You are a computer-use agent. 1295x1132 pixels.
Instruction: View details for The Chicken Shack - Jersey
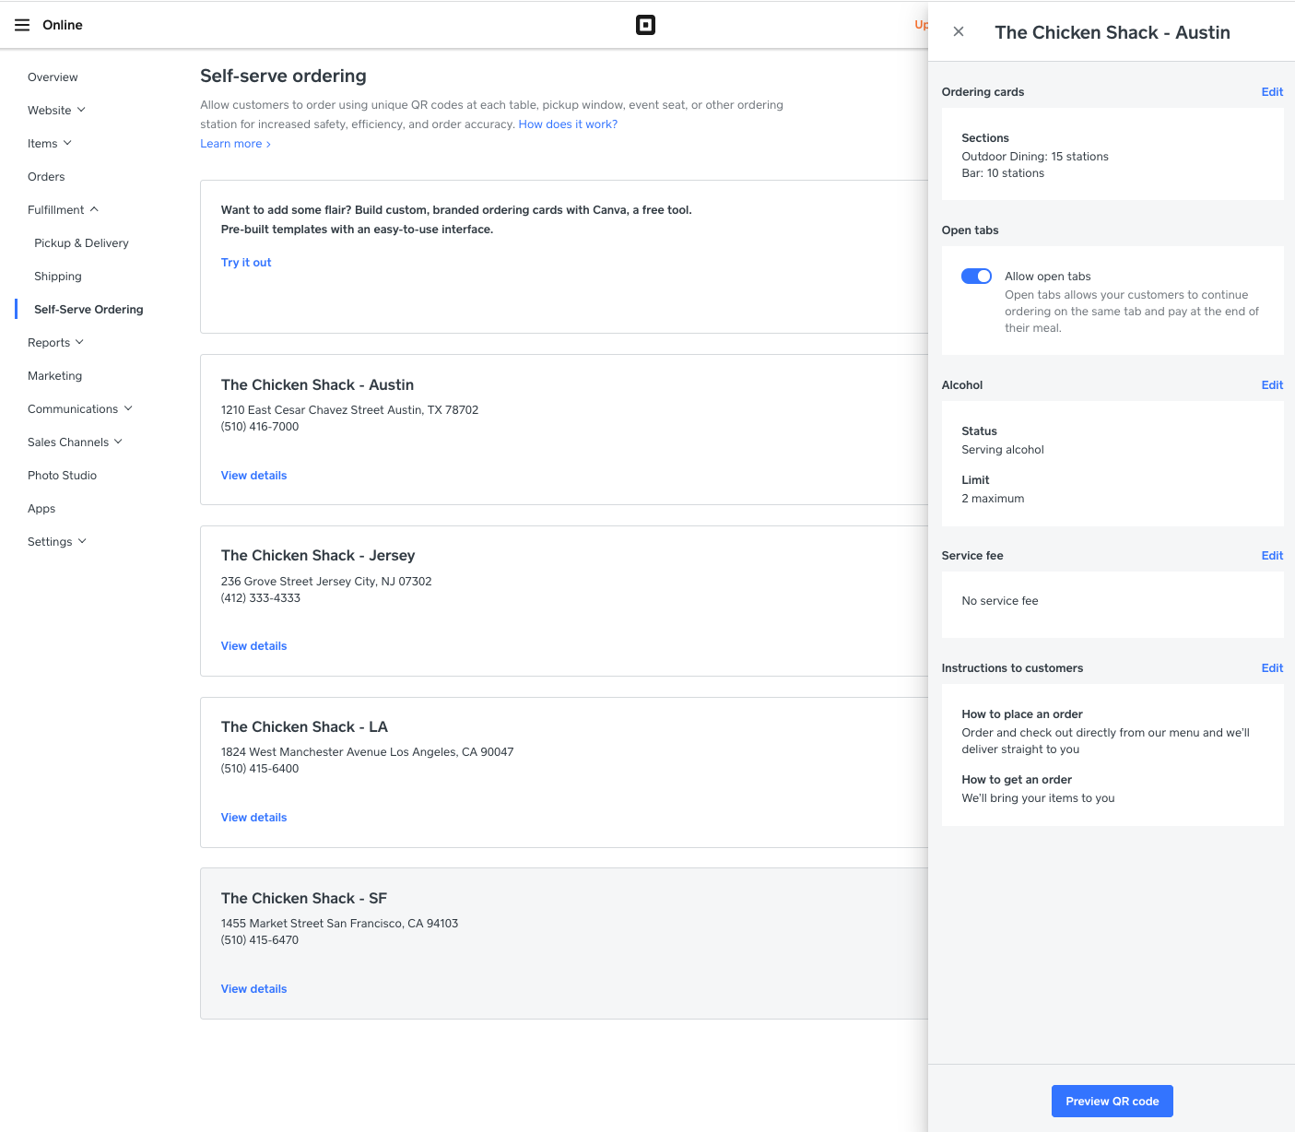click(x=253, y=645)
